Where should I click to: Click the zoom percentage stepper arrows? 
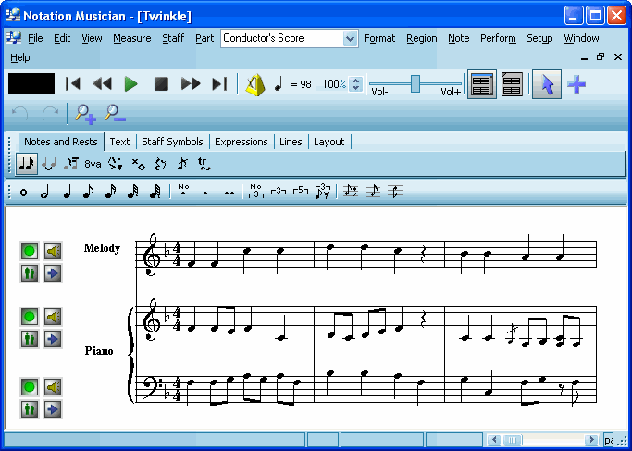[x=356, y=84]
